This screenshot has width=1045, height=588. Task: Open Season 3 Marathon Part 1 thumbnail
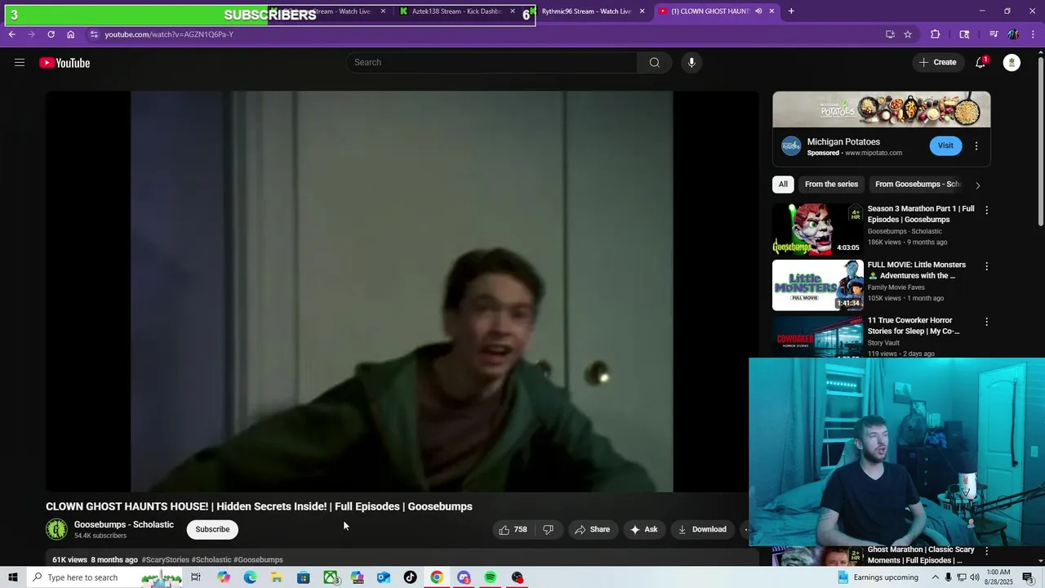(818, 229)
